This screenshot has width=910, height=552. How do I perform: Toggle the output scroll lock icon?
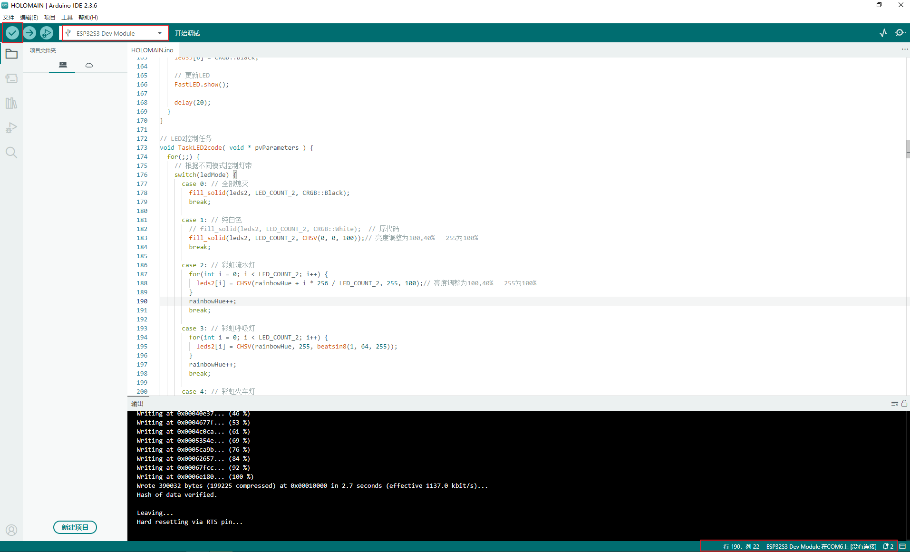pyautogui.click(x=904, y=403)
